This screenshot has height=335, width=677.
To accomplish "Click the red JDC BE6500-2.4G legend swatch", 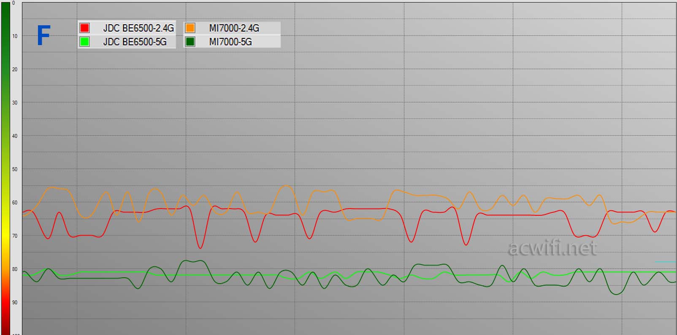I will point(84,28).
